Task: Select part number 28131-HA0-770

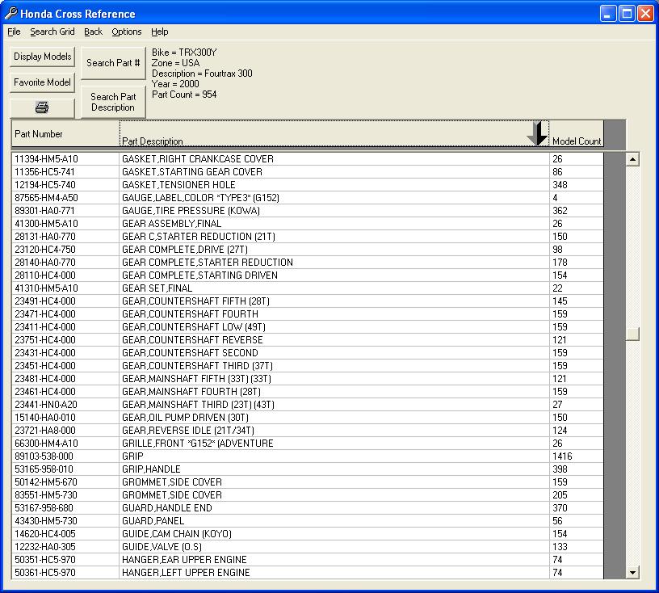Action: coord(65,237)
